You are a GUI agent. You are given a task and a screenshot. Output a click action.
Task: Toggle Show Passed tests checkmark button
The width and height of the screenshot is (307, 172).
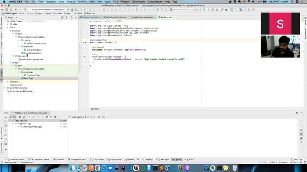click(11, 117)
